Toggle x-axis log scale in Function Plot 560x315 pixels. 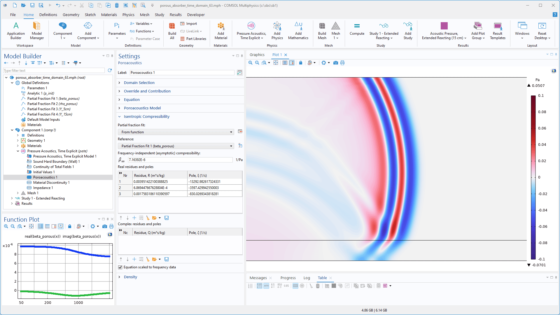tap(41, 226)
